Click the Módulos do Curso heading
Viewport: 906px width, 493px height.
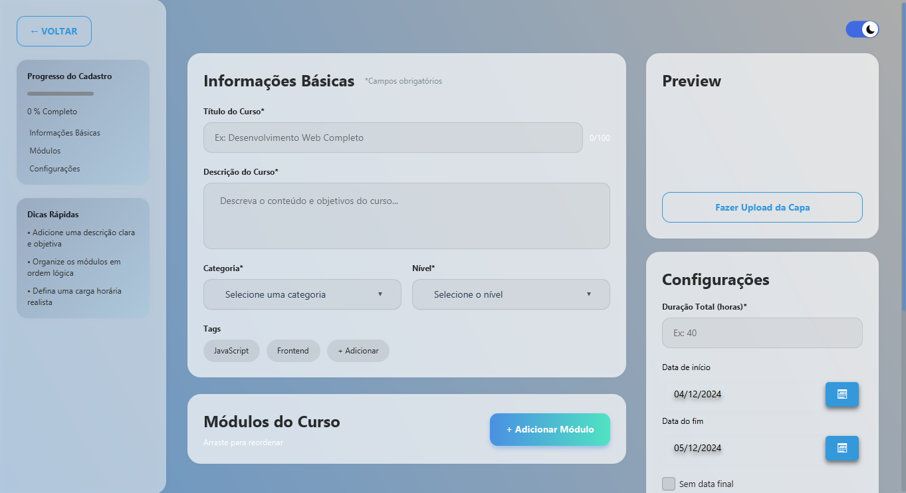point(272,422)
